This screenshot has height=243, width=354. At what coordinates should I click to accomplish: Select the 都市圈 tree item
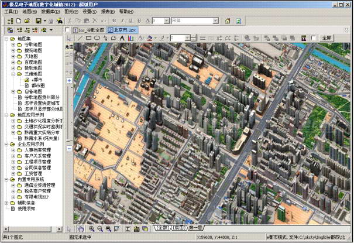pos(38,86)
